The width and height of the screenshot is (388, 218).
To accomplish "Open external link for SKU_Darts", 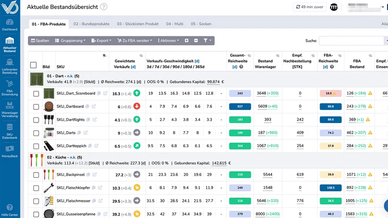I will [x=86, y=133].
